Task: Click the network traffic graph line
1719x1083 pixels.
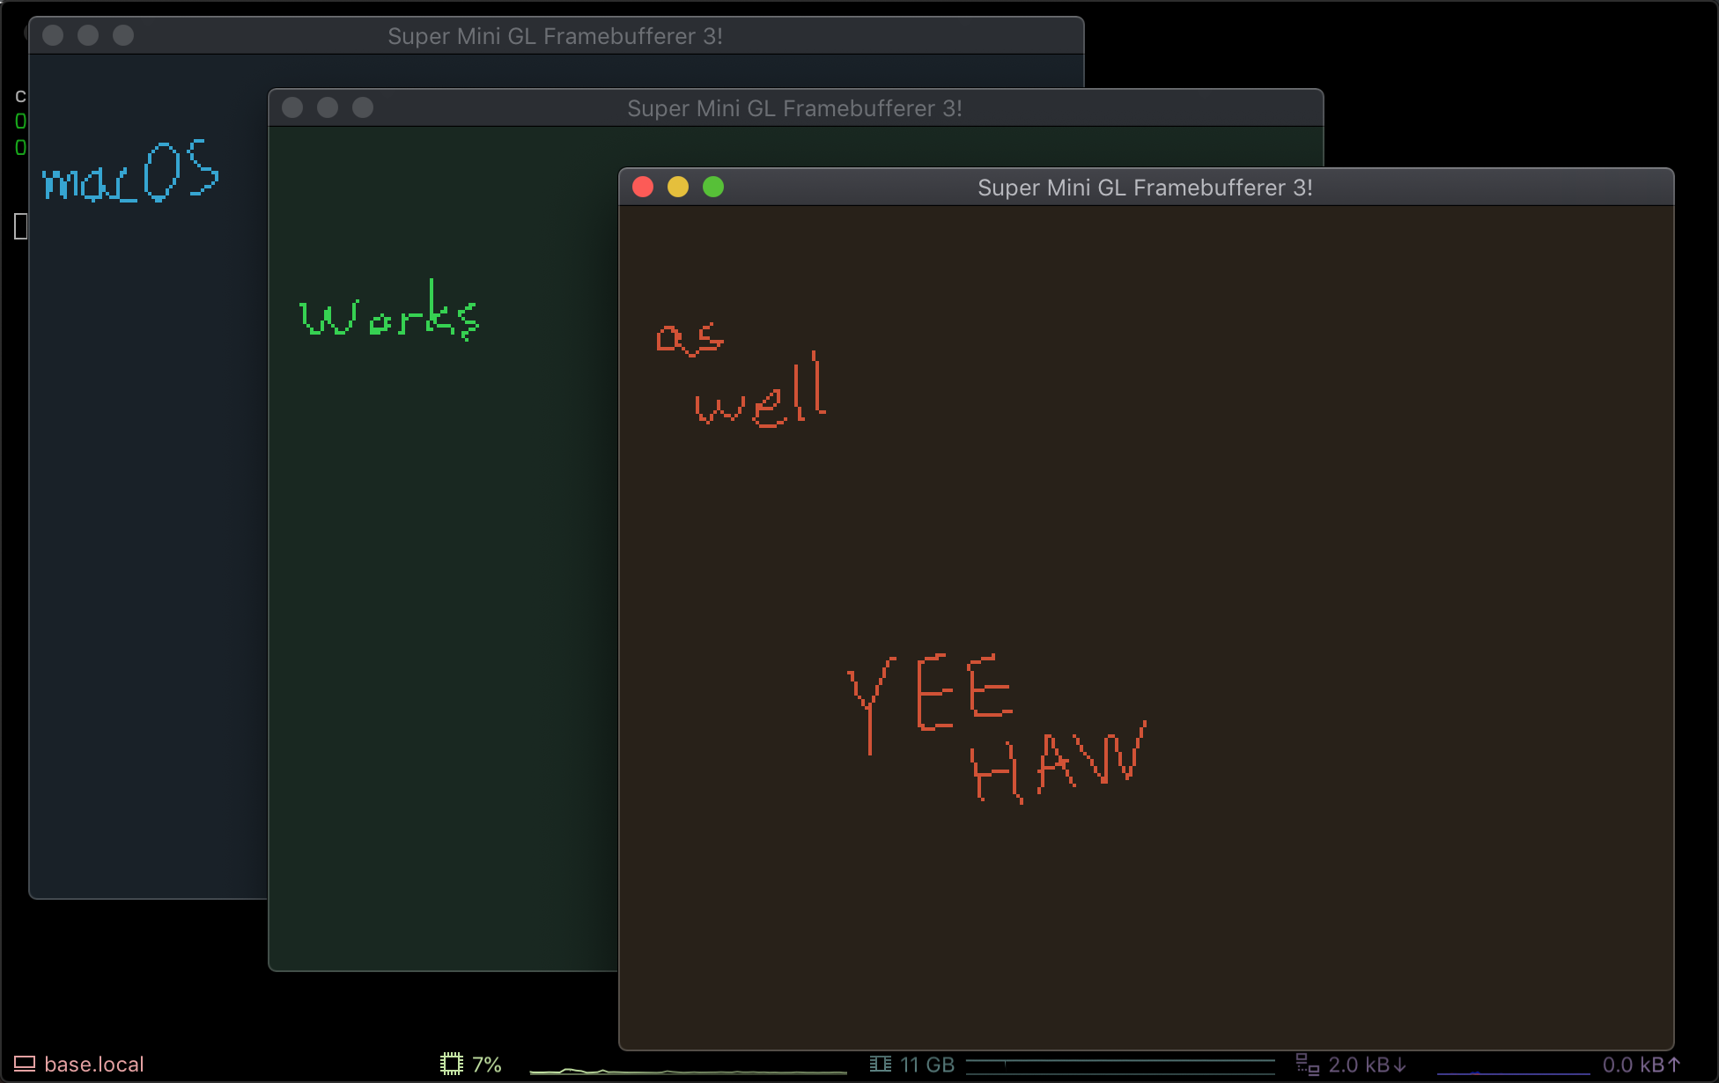Action: coord(1513,1072)
